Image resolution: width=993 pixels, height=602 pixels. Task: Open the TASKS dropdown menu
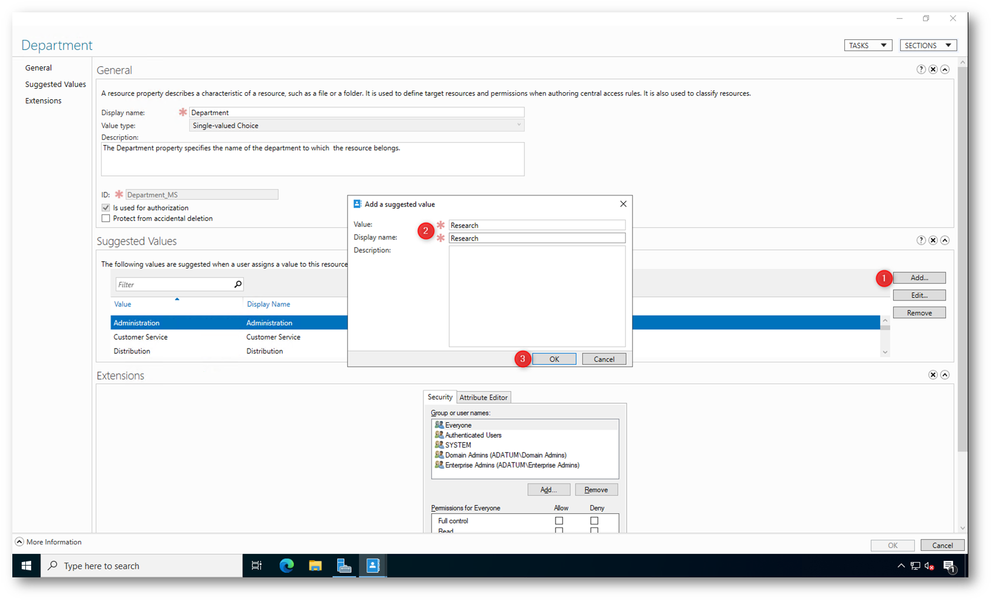tap(868, 45)
